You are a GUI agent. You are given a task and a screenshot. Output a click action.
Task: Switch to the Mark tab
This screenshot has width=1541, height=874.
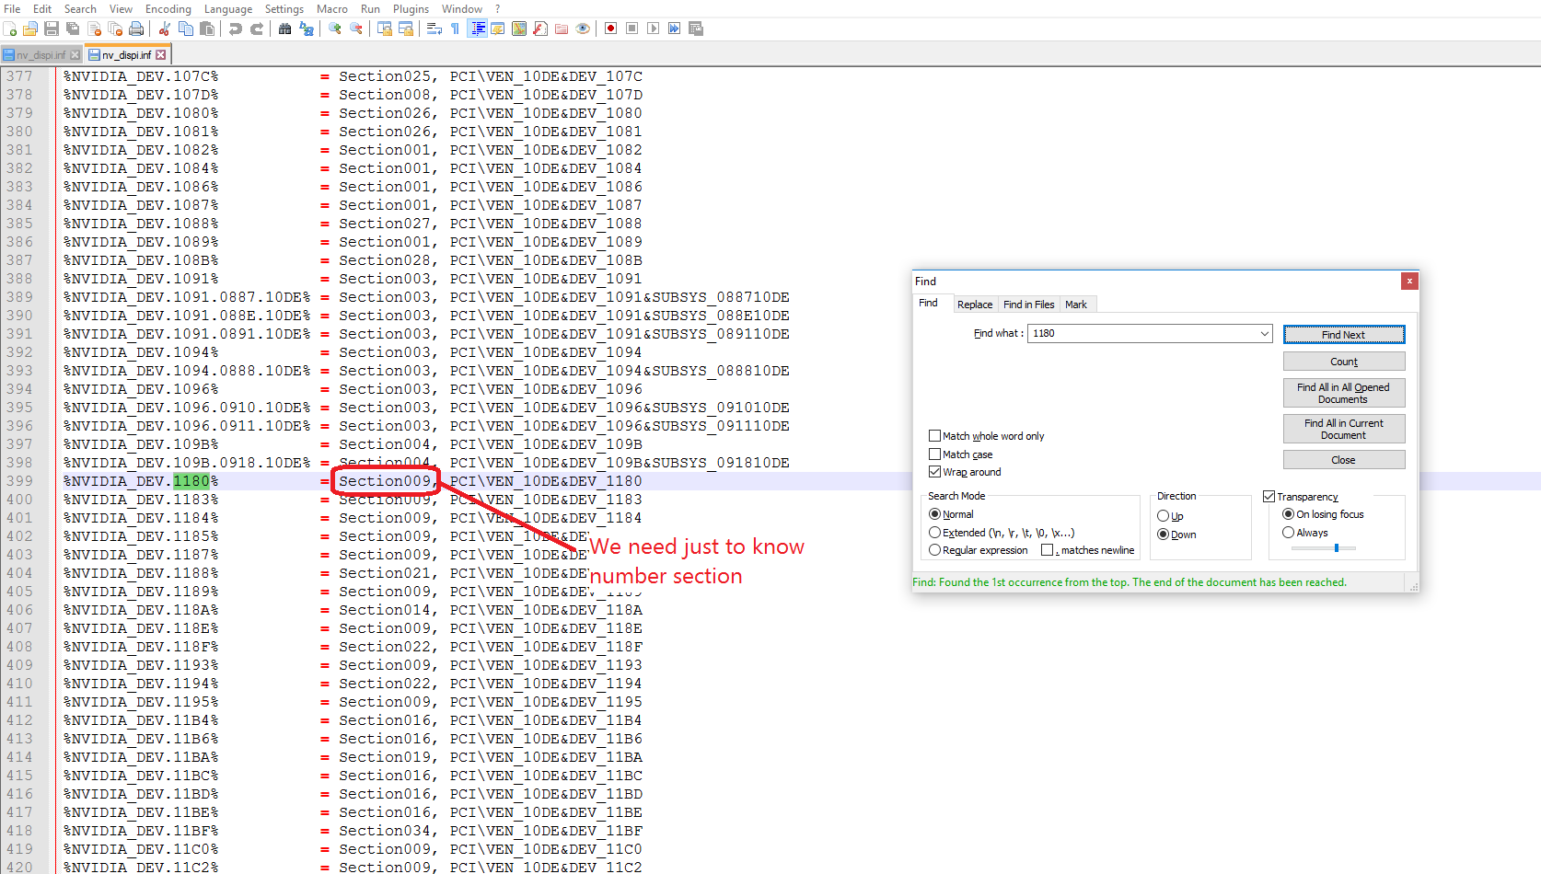1076,305
